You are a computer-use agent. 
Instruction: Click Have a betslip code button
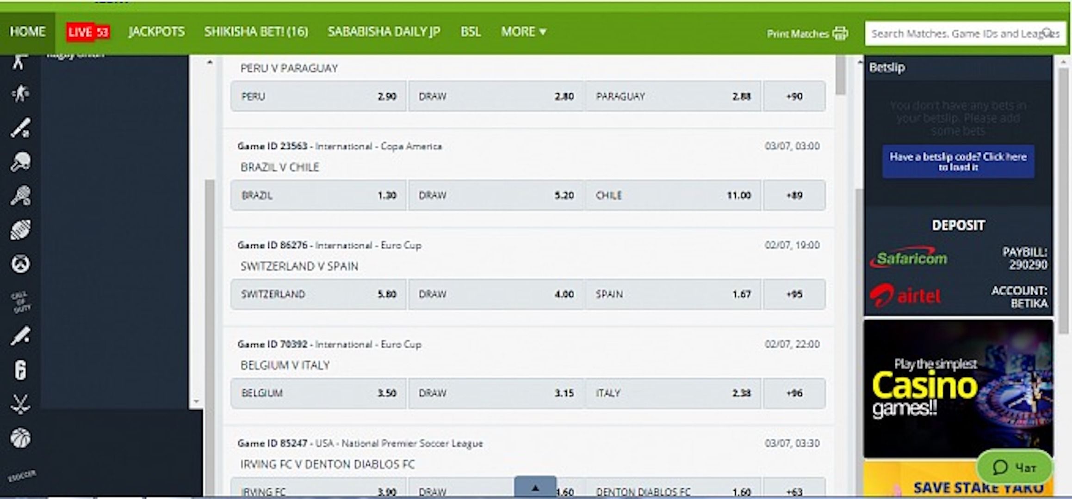[x=958, y=162]
